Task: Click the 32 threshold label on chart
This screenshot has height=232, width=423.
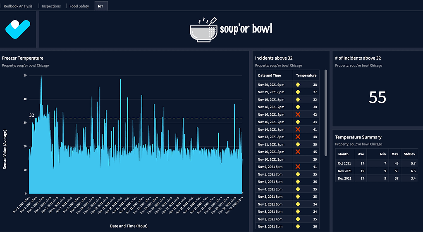Action: click(x=31, y=115)
